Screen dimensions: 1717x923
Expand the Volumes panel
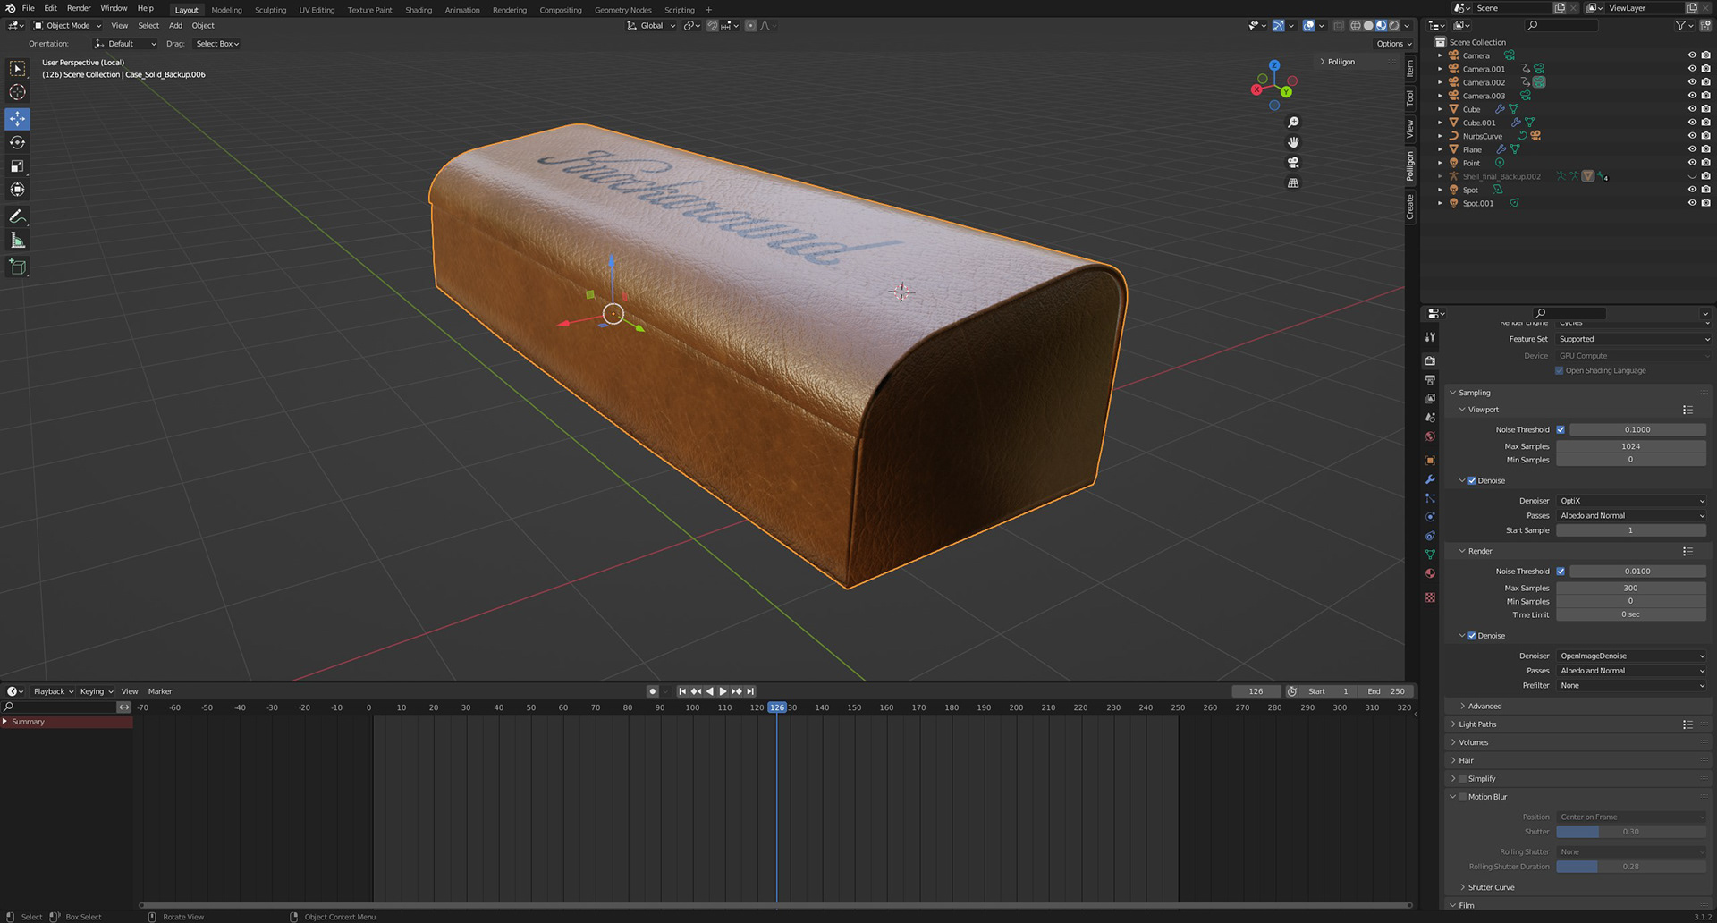point(1474,742)
